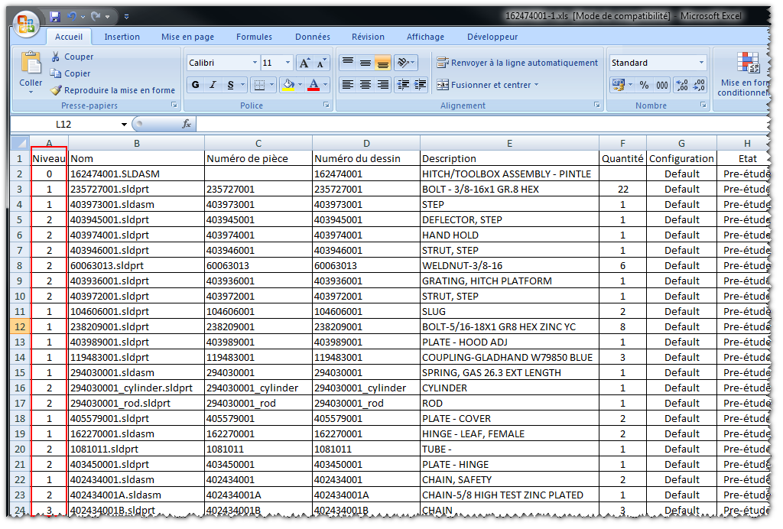Click the Coller paste icon
Viewport: 783px width, 529px height.
tap(31, 65)
